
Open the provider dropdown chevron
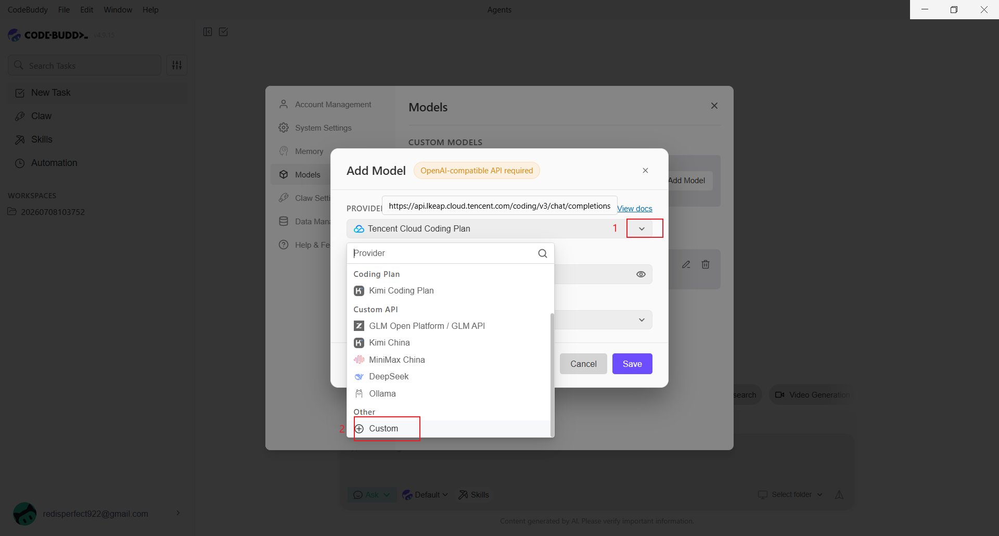click(642, 229)
